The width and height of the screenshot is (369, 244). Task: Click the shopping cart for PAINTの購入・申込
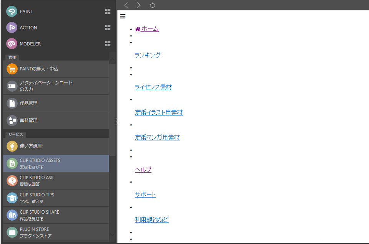pyautogui.click(x=12, y=69)
